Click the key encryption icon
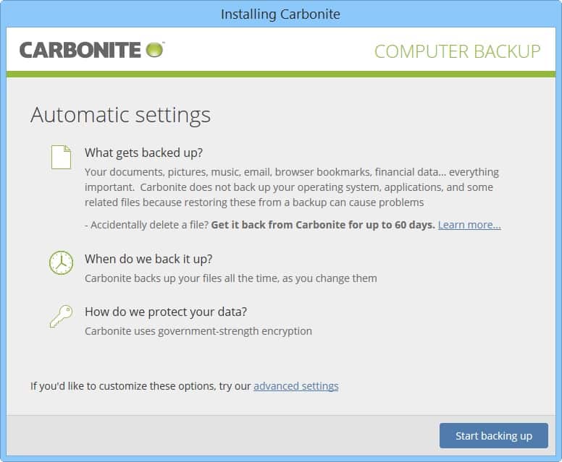Image resolution: width=562 pixels, height=462 pixels. pos(61,316)
